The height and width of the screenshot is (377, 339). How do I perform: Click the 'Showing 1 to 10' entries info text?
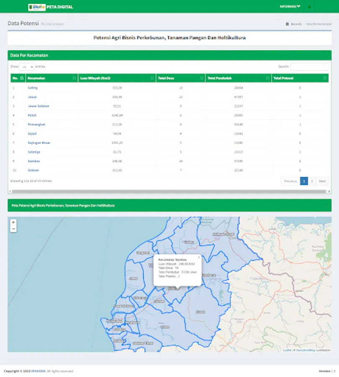[x=31, y=181]
